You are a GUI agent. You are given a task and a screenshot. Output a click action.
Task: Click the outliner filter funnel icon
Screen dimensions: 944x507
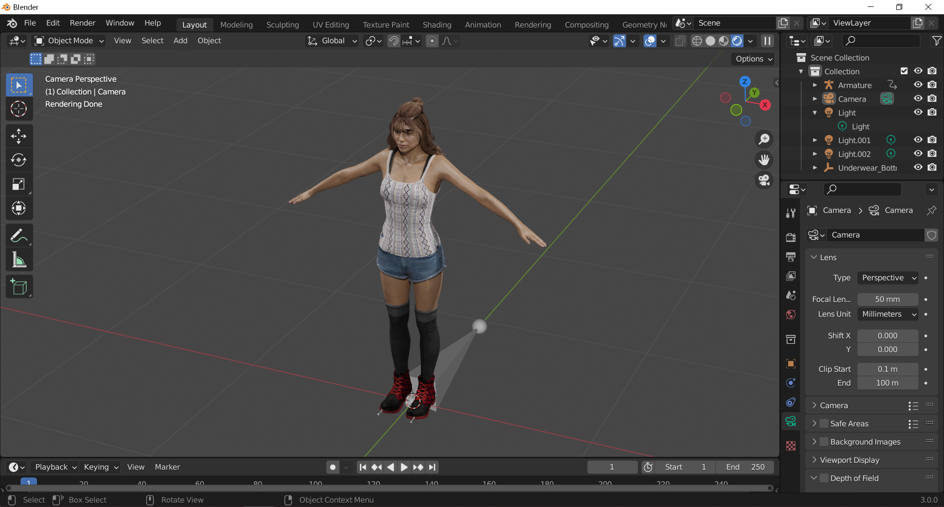[x=937, y=41]
